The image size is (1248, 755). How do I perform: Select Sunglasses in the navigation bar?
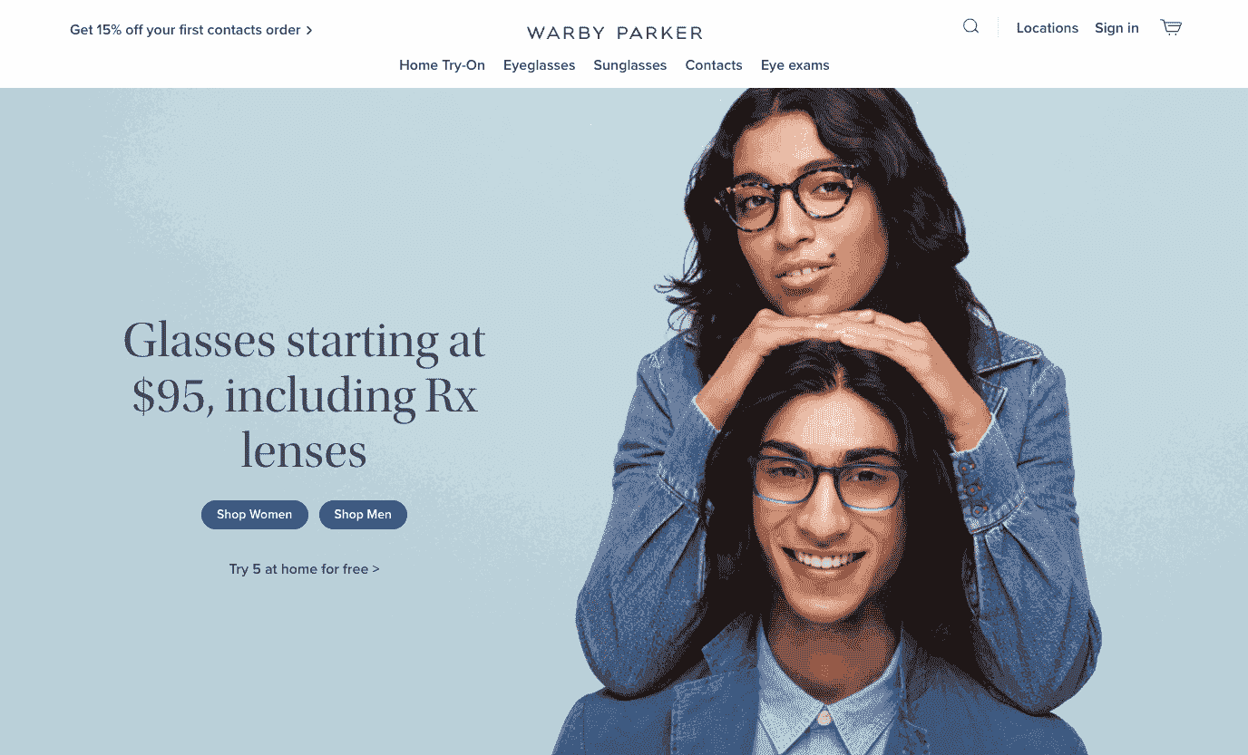click(629, 65)
